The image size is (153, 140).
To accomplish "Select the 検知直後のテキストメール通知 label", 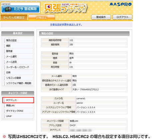I will [57, 80].
